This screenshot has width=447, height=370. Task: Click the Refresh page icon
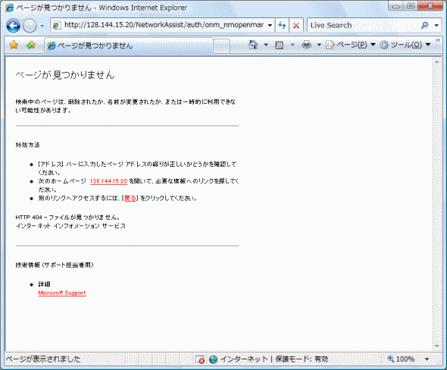(282, 25)
